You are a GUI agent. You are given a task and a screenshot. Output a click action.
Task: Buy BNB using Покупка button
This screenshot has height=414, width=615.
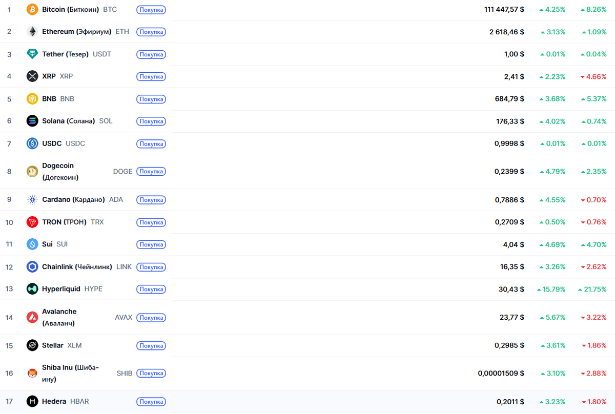(151, 99)
